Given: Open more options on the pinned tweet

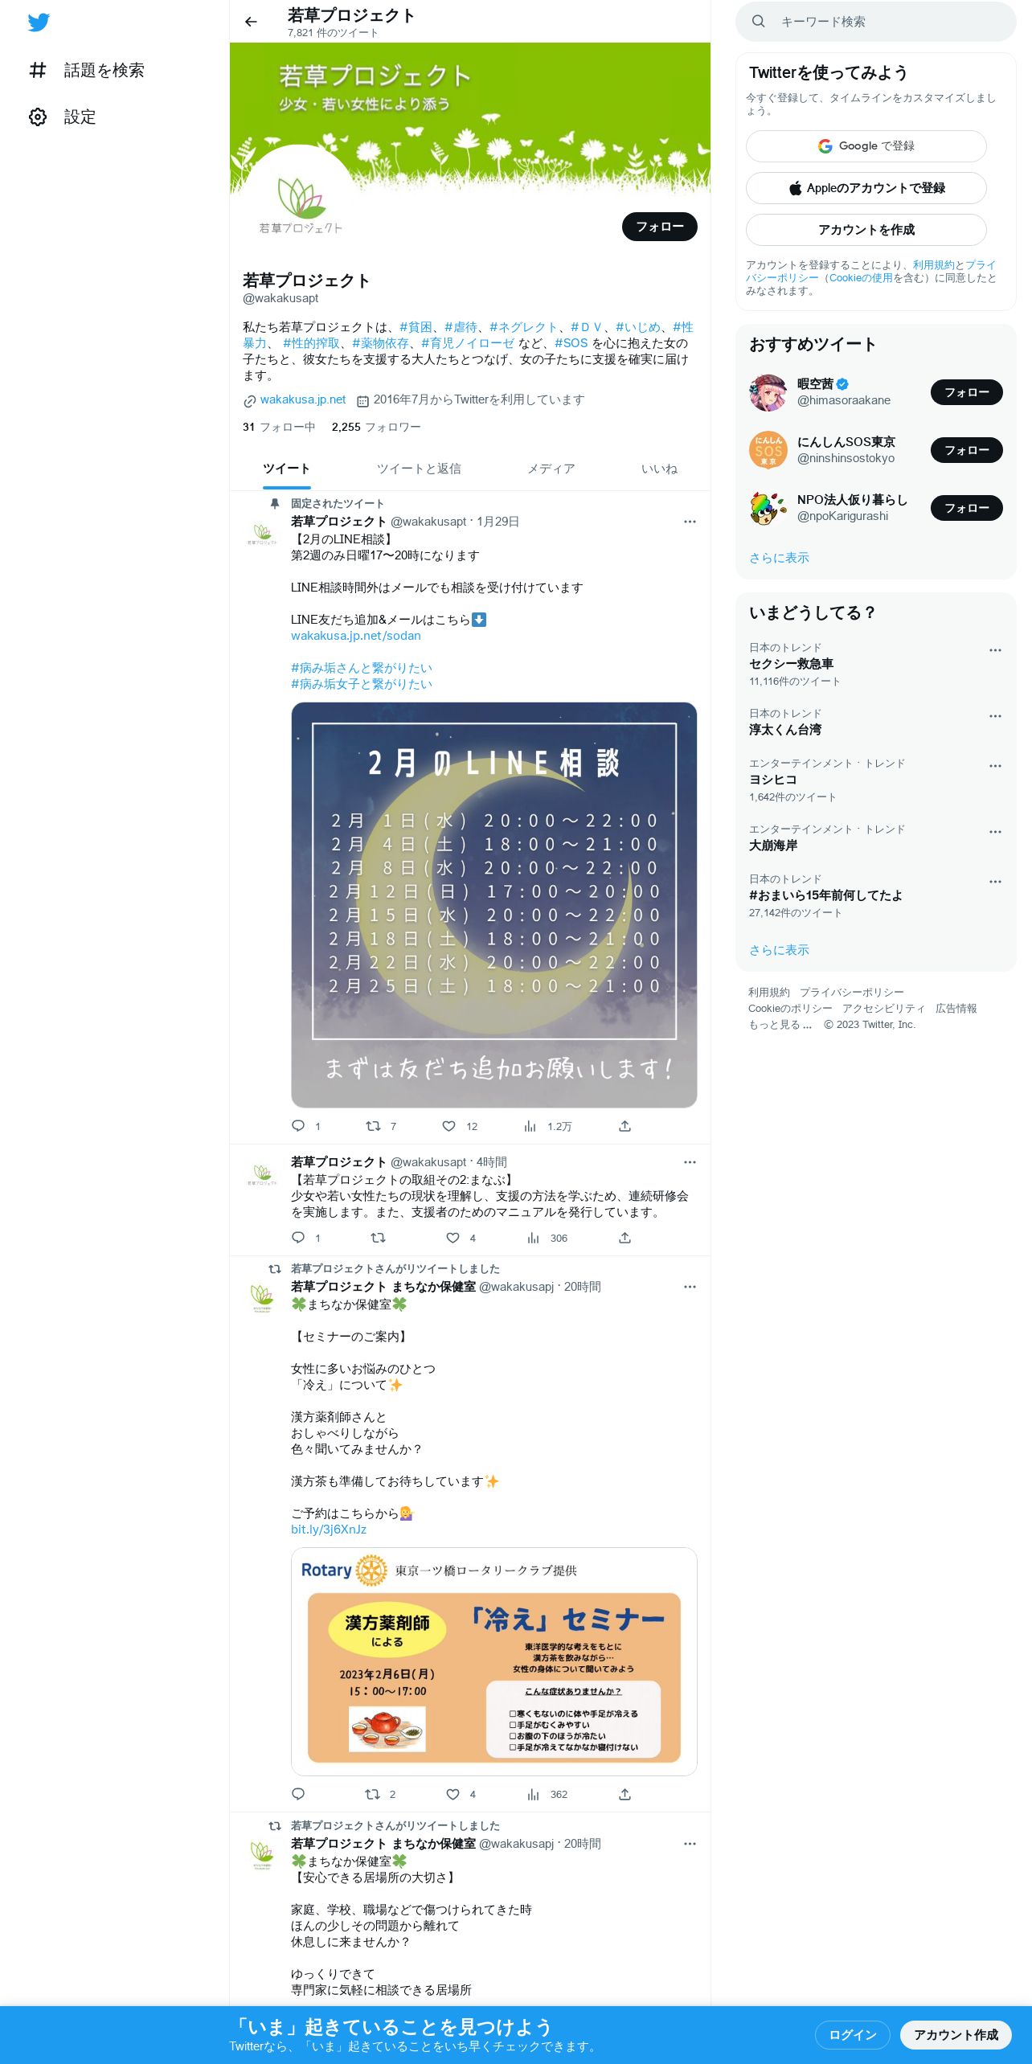Looking at the screenshot, I should click(x=690, y=522).
